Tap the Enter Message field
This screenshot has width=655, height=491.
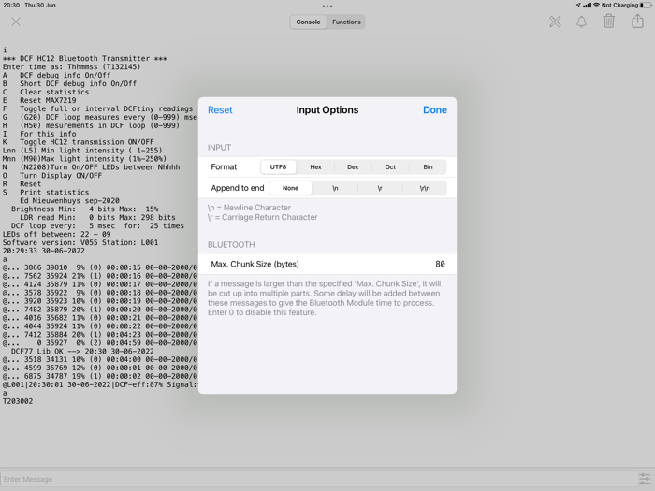[x=318, y=479]
